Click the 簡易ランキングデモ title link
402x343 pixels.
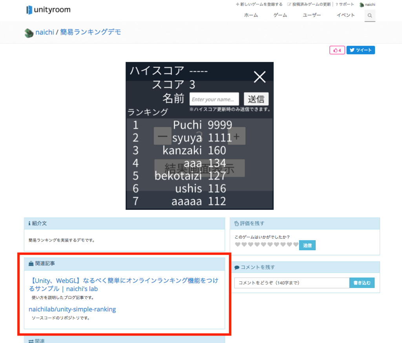(91, 32)
